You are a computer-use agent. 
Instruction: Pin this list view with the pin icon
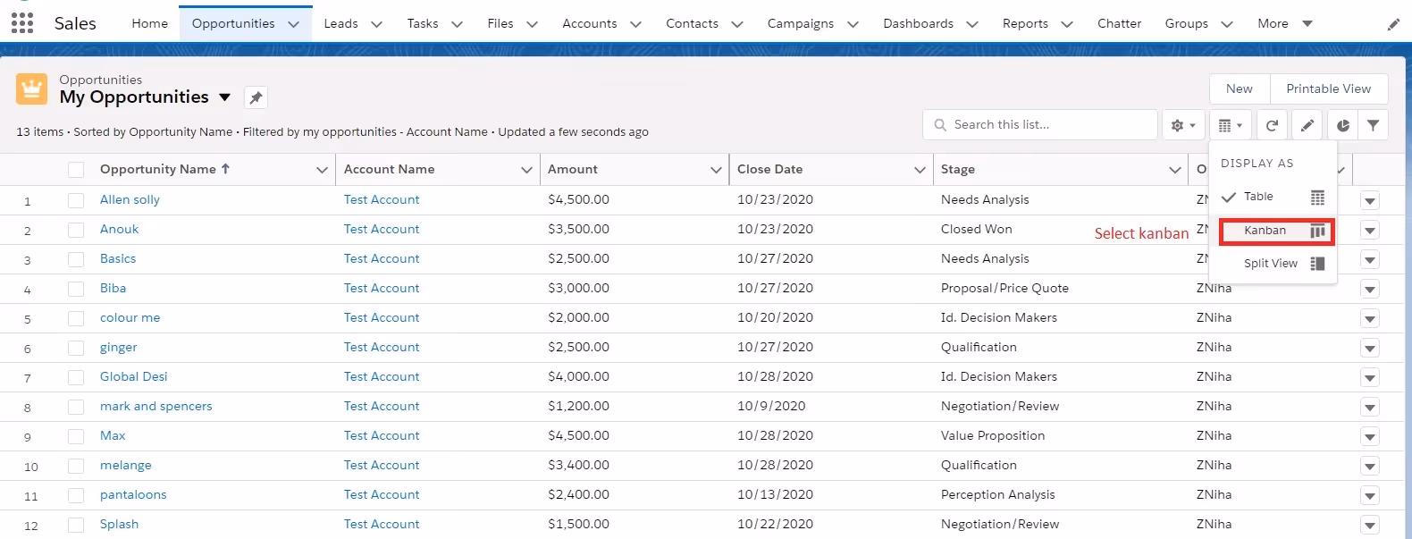tap(256, 97)
